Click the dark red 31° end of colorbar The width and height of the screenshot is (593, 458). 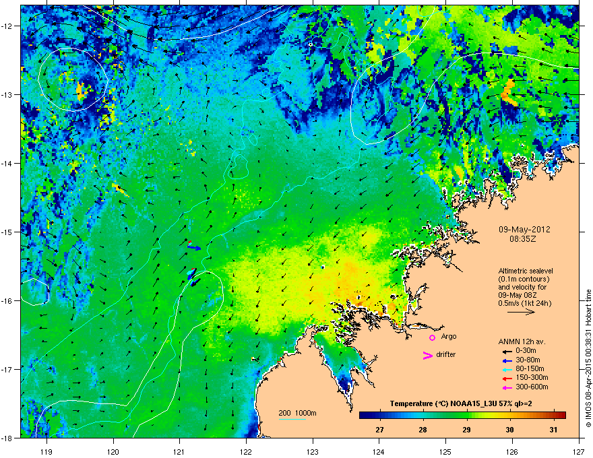561,416
